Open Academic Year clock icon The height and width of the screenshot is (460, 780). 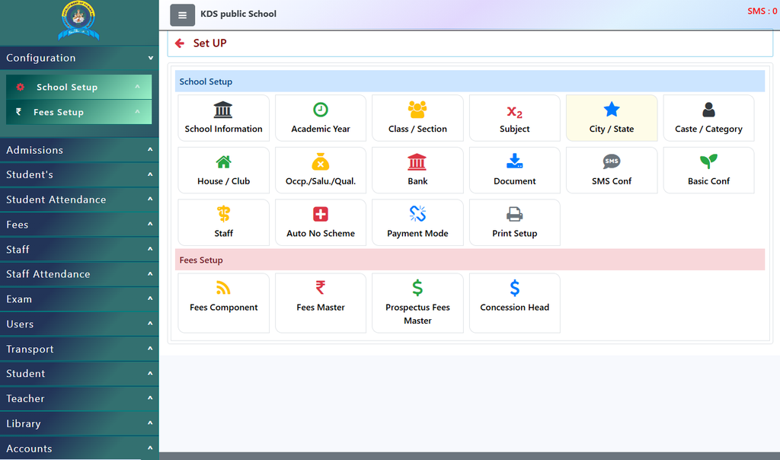[321, 110]
